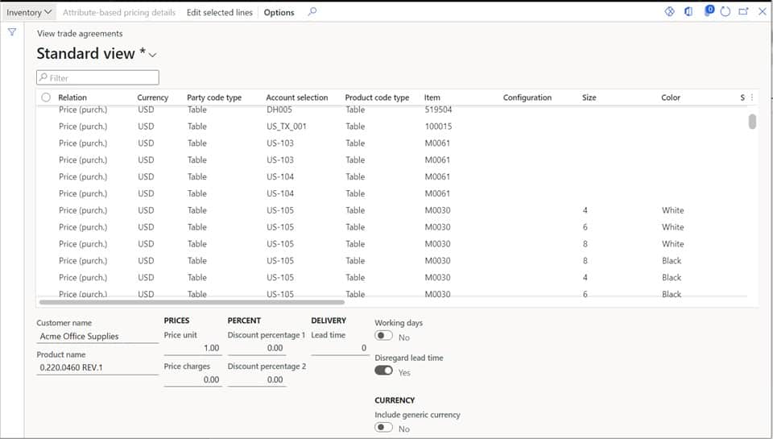Click the horizontal grid scrollbar
This screenshot has width=773, height=439.
coord(192,302)
